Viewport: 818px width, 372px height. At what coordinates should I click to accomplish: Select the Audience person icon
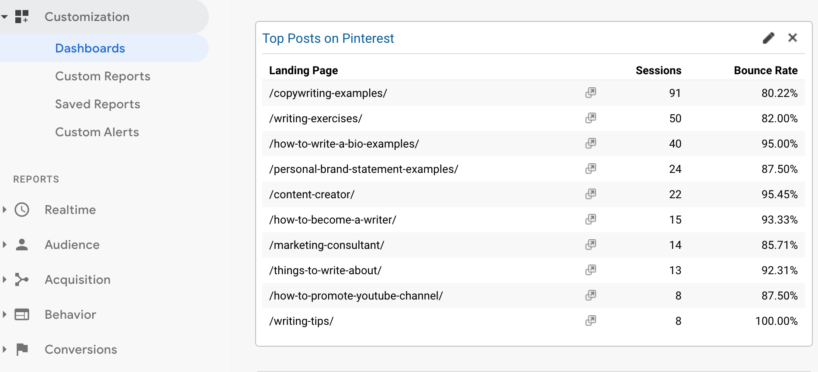click(x=22, y=245)
